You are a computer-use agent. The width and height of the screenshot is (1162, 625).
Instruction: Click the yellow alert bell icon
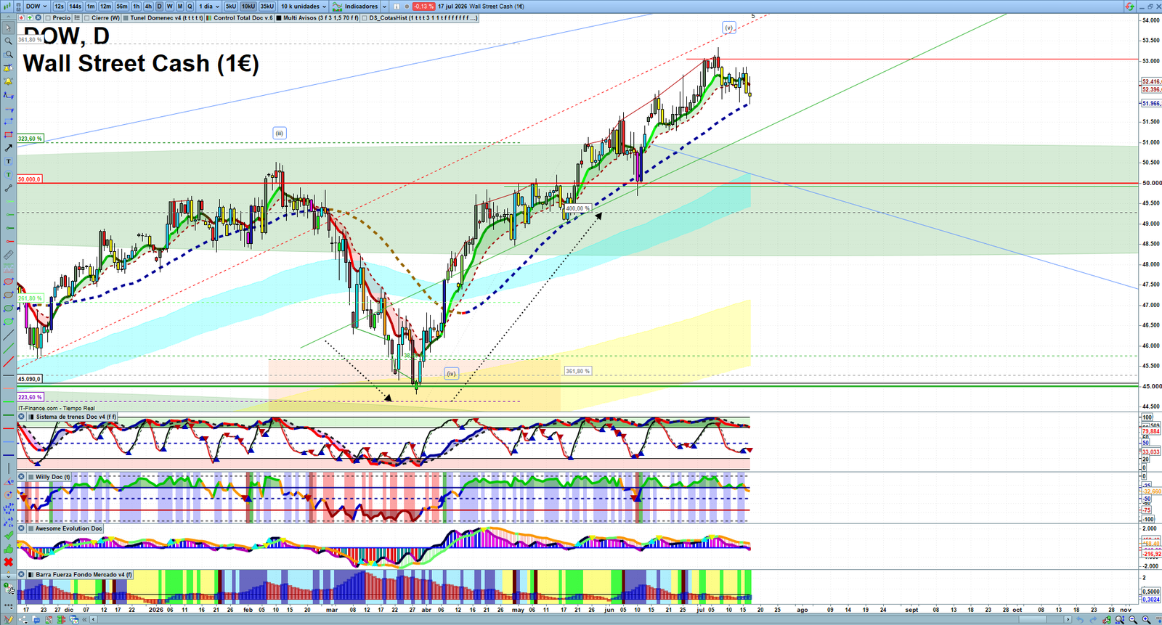[x=8, y=81]
